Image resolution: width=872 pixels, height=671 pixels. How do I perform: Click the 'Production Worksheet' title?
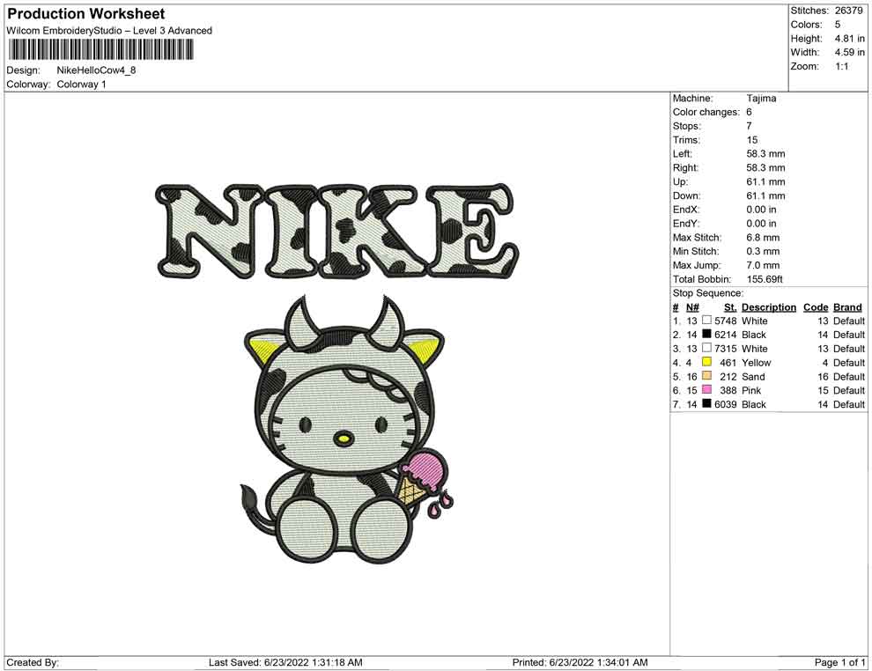[86, 13]
